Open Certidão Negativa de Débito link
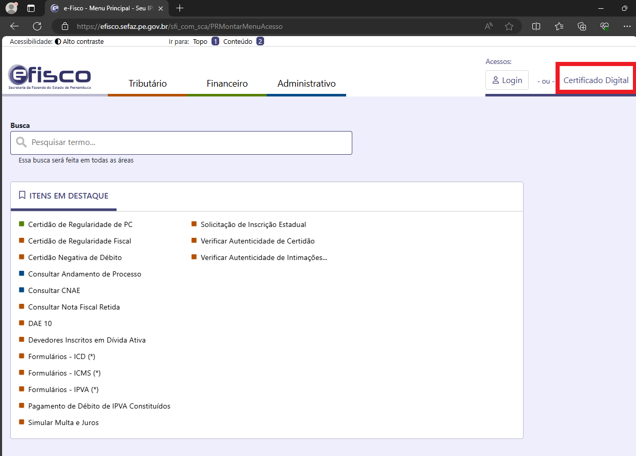 [x=75, y=257]
